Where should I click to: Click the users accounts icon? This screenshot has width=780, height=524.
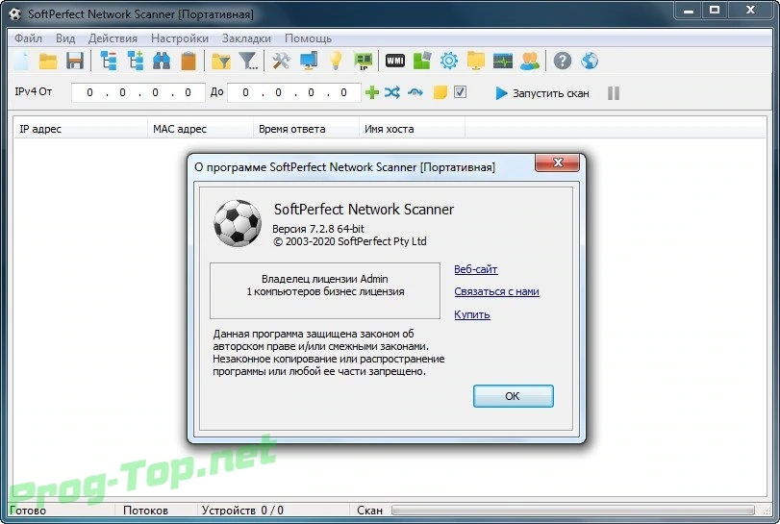pyautogui.click(x=530, y=62)
